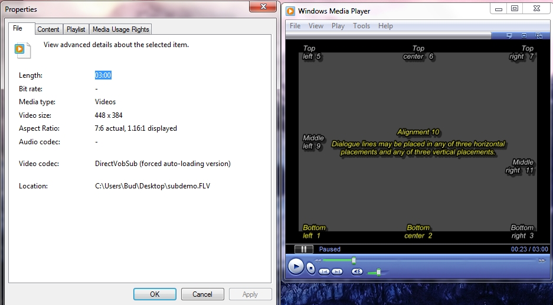
Task: Click the DirectVobSub video codec value
Action: click(162, 164)
